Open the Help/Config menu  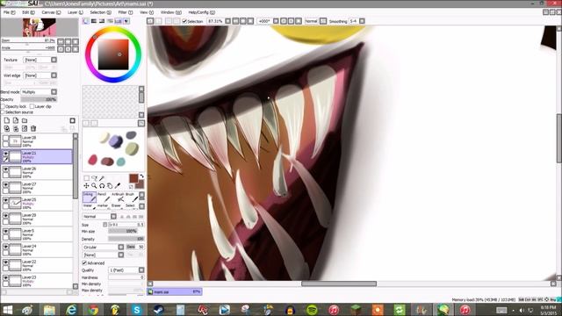201,12
